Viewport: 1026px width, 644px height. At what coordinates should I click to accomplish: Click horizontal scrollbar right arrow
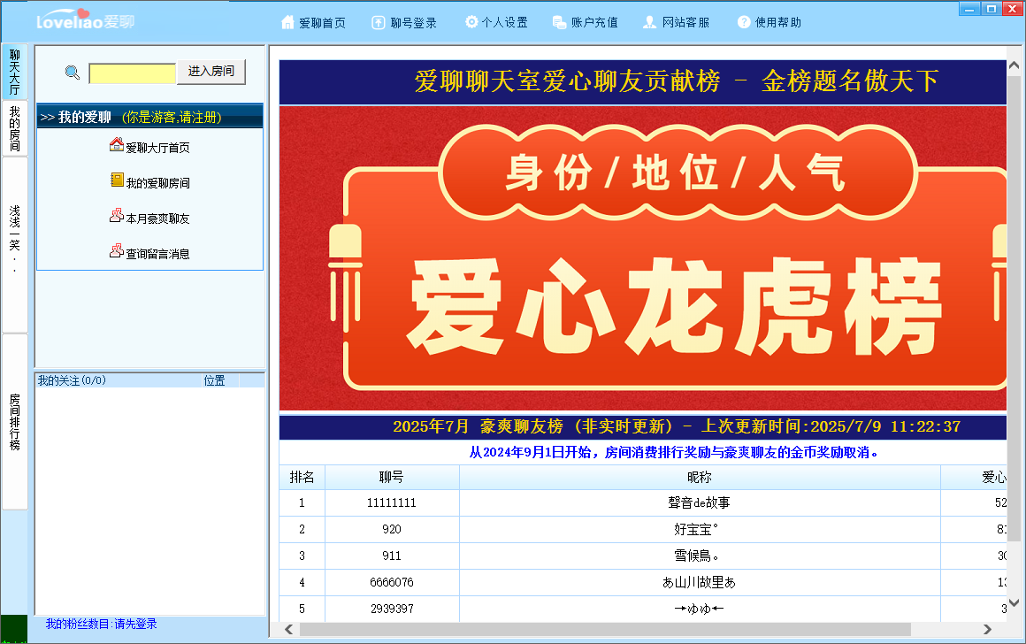(987, 629)
